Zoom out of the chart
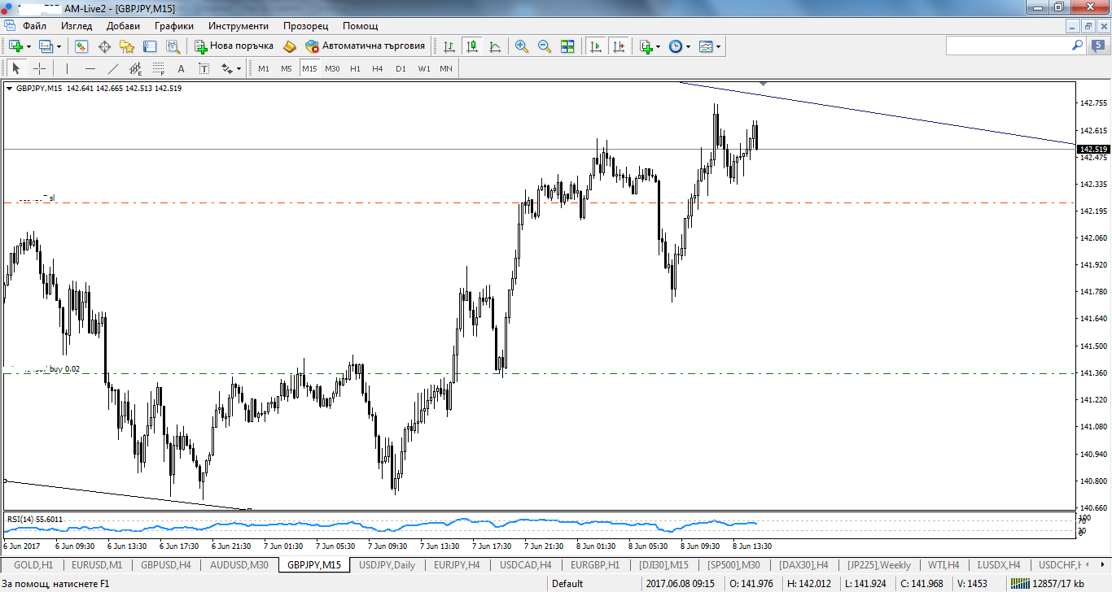Viewport: 1112px width, 592px height. click(x=545, y=46)
